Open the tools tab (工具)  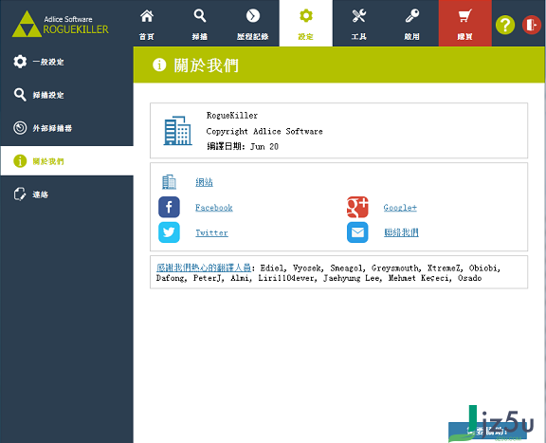point(359,24)
